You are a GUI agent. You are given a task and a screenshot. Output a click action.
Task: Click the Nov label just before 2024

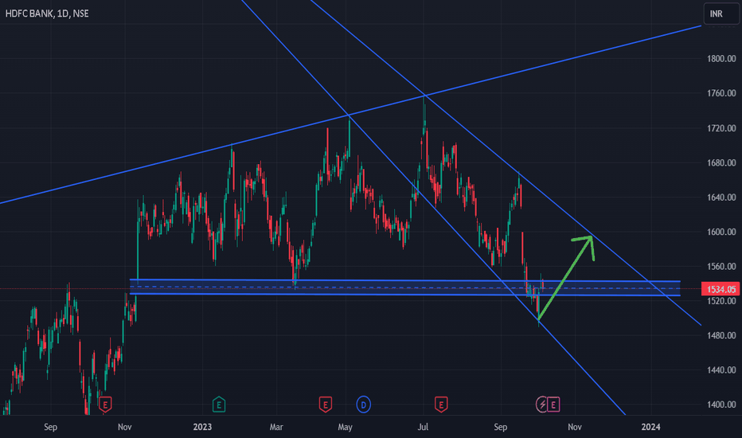(x=575, y=427)
